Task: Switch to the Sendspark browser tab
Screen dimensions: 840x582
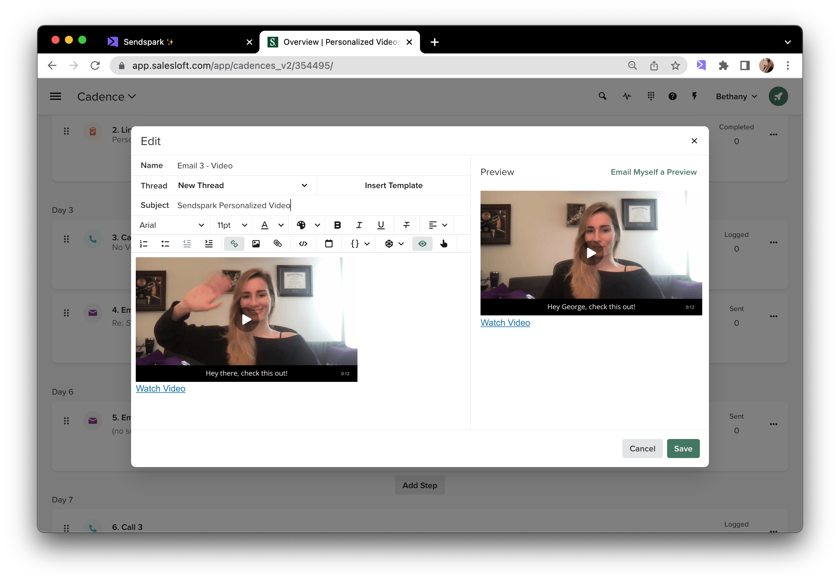Action: point(180,42)
